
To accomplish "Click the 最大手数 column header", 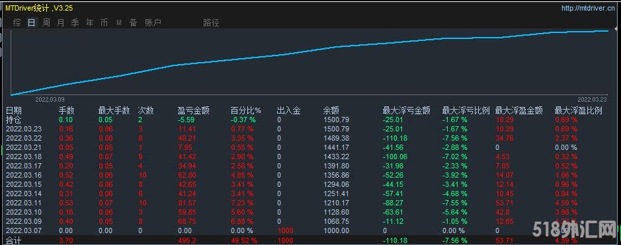I will click(114, 111).
